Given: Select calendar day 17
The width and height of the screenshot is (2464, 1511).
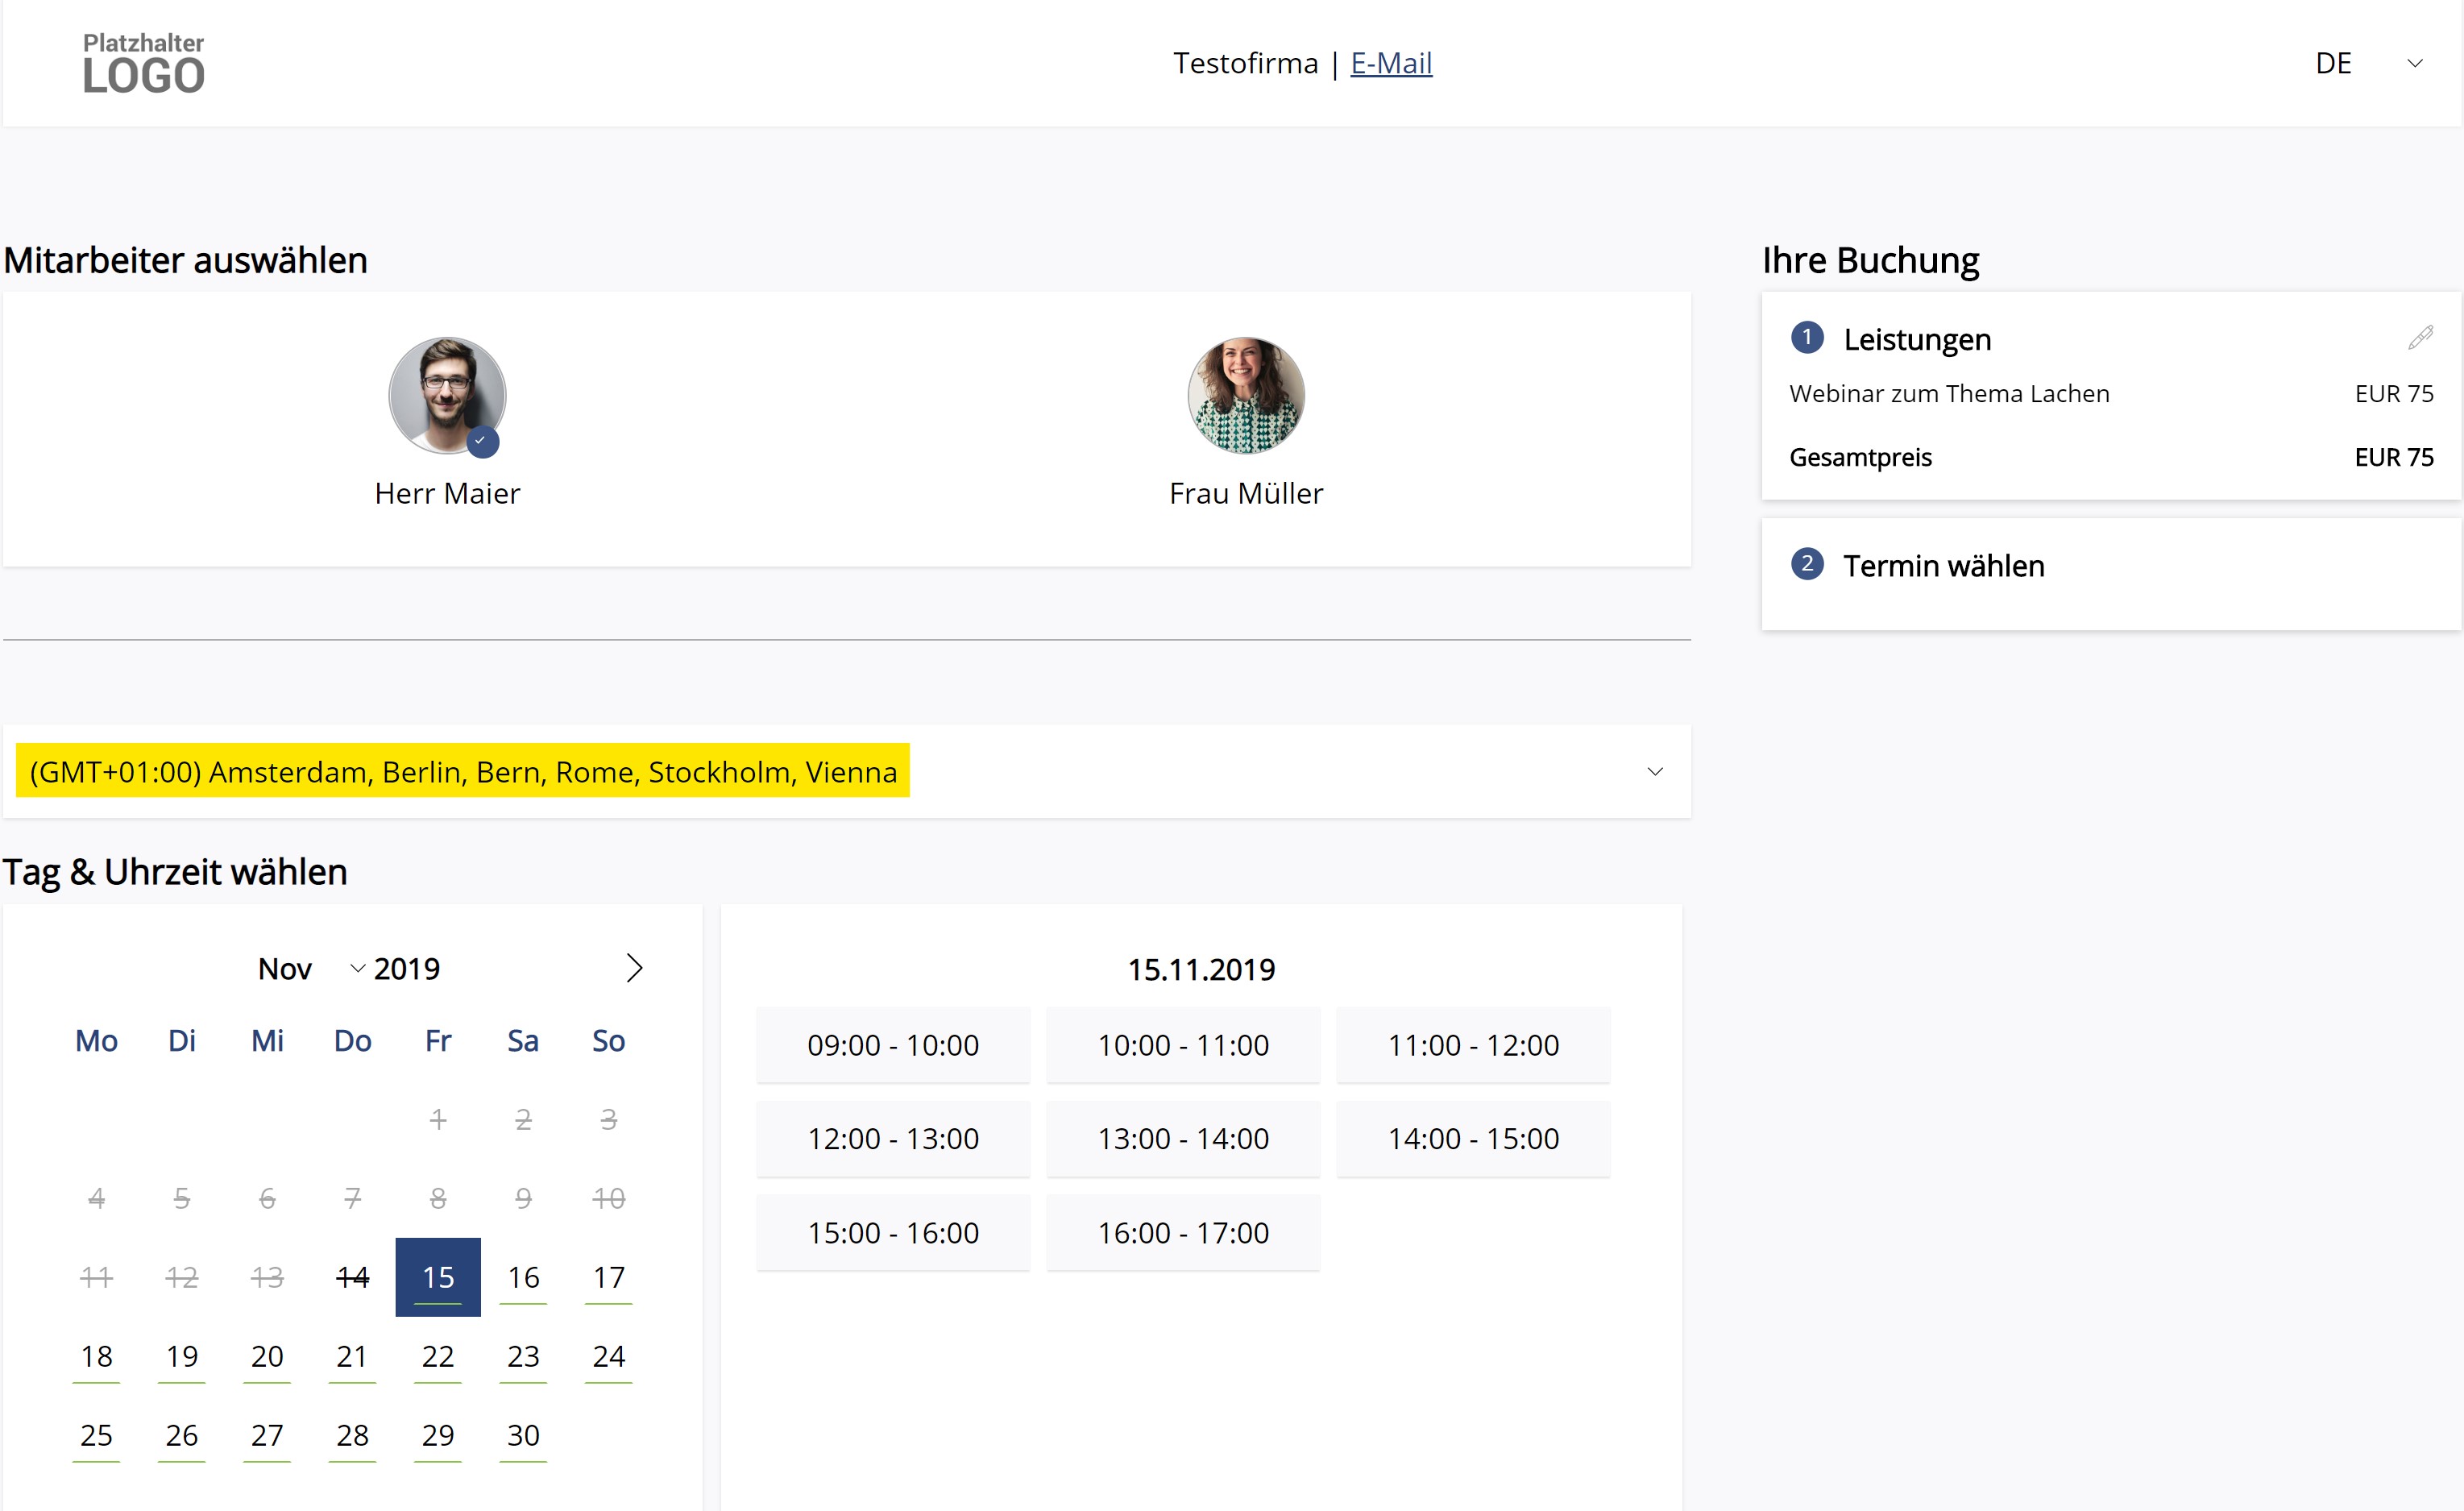Looking at the screenshot, I should (x=609, y=1277).
